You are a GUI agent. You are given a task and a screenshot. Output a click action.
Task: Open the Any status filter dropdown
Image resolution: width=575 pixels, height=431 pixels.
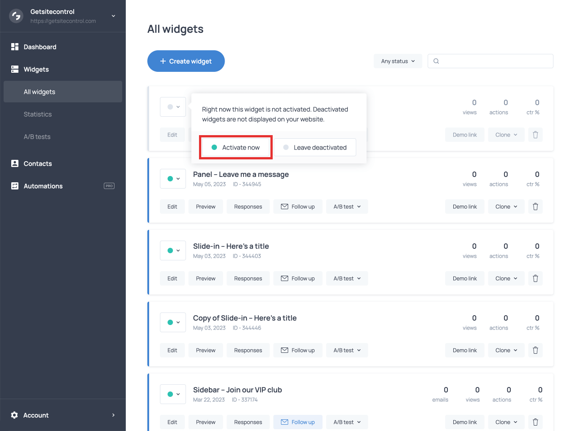(x=398, y=61)
